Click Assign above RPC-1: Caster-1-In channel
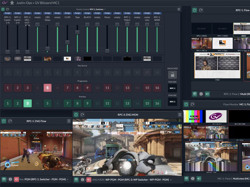 (8, 13)
